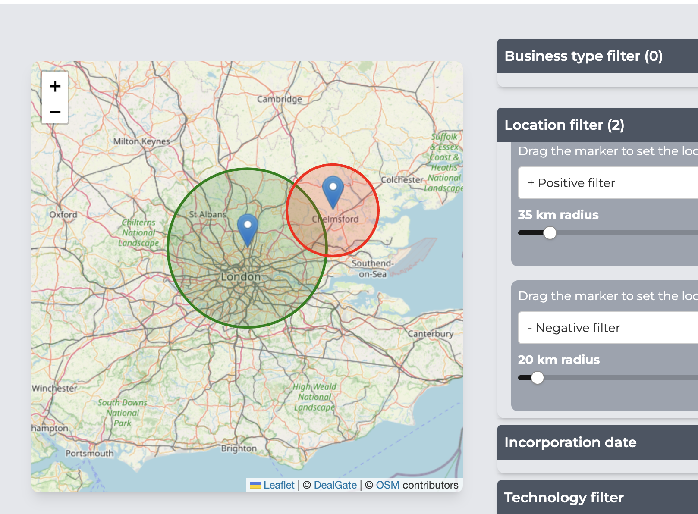Click the St Albans map label

(x=208, y=214)
